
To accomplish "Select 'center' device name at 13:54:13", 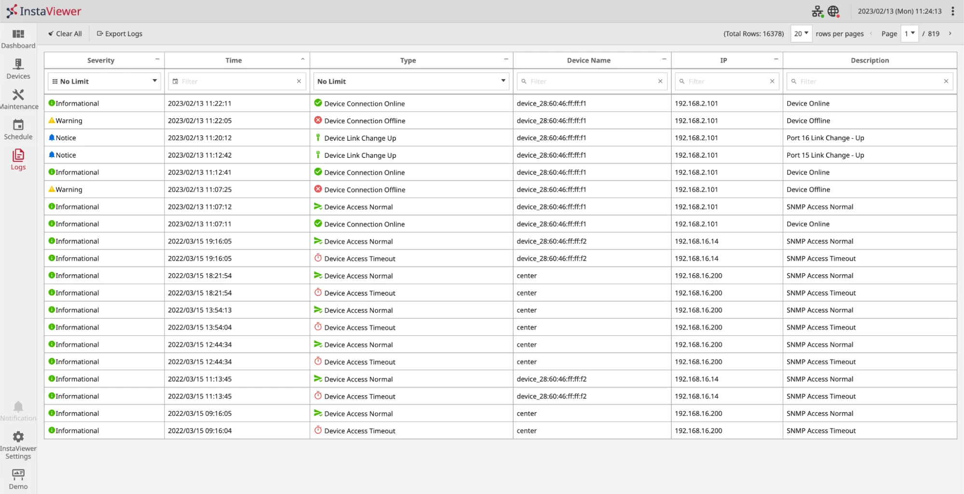I will (x=527, y=310).
